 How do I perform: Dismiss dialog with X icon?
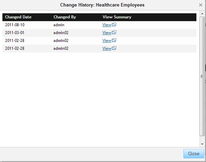pos(201,5)
